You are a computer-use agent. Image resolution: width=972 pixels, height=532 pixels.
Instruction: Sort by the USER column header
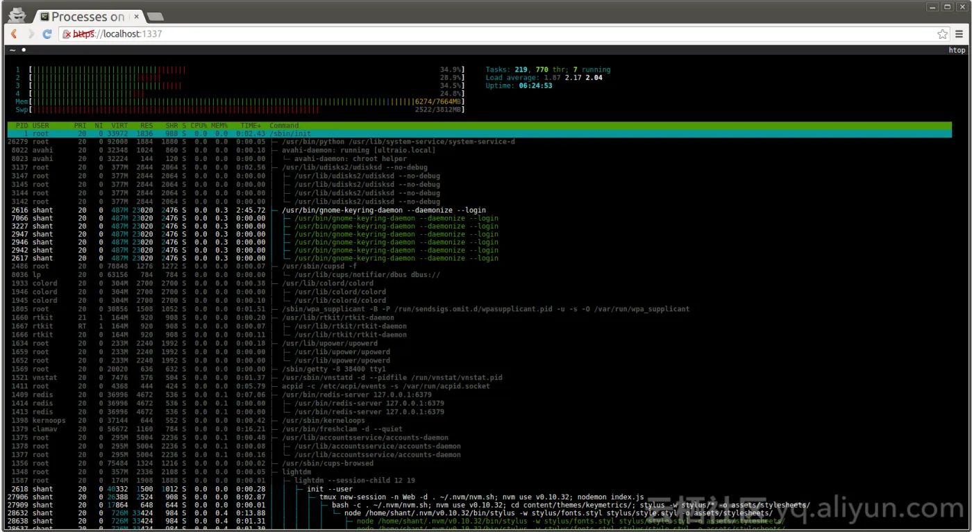pos(41,126)
